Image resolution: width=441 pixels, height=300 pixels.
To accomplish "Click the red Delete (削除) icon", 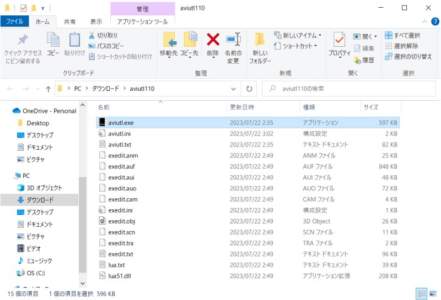I will pos(213,39).
